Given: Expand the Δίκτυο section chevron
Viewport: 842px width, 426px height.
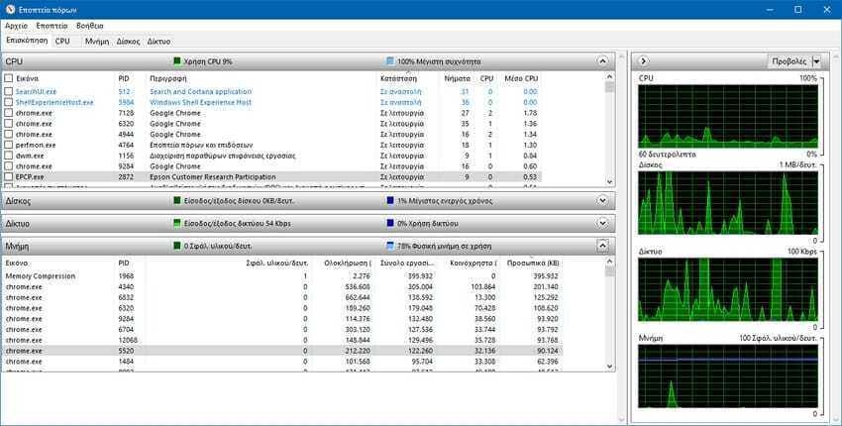Looking at the screenshot, I should [602, 222].
